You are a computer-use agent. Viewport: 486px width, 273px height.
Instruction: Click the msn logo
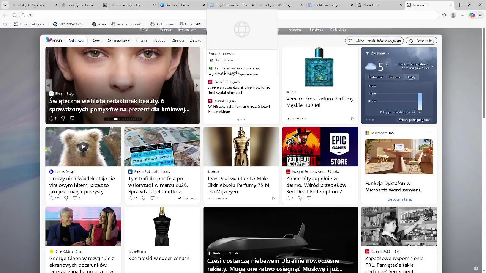point(54,40)
